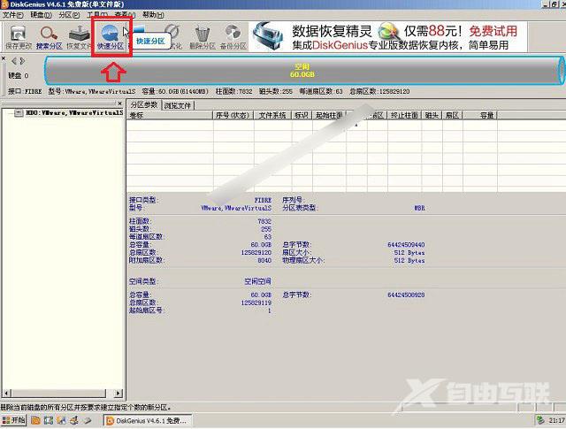Screen dimensions: 566x429
Task: Click the first orange quick launch icon
Action: (x=35, y=420)
